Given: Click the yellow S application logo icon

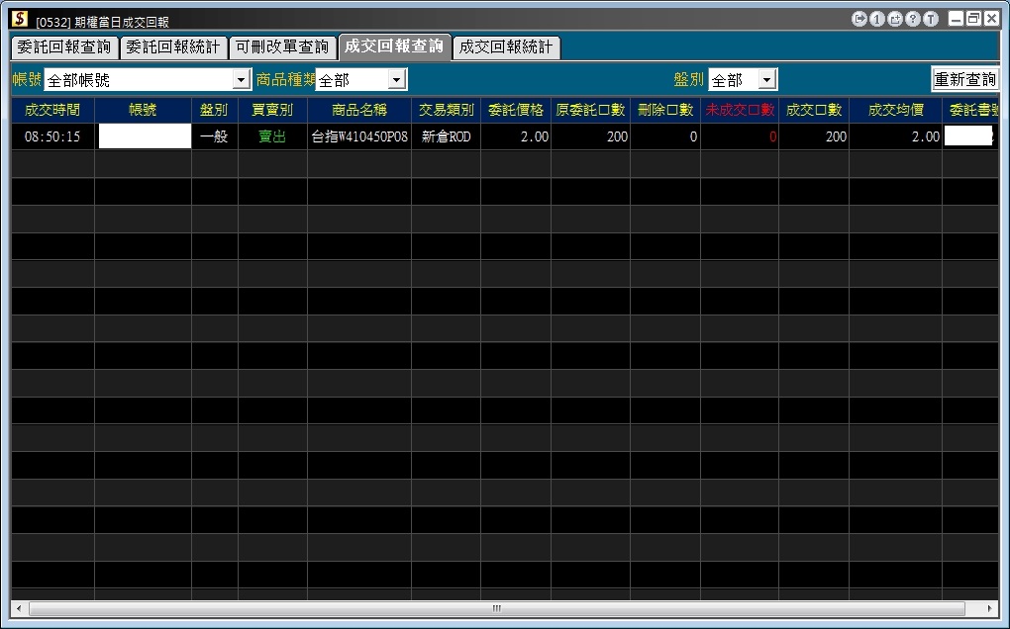Looking at the screenshot, I should point(20,19).
